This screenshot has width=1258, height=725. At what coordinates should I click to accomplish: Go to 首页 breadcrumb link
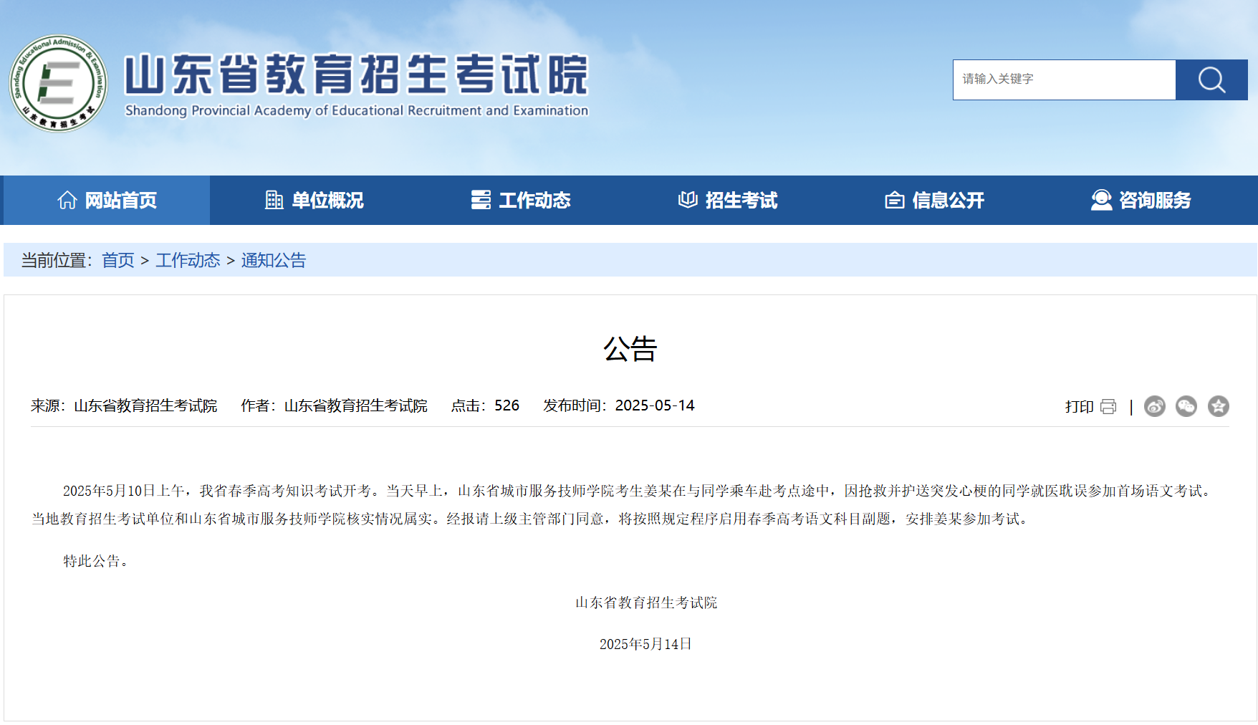[118, 260]
